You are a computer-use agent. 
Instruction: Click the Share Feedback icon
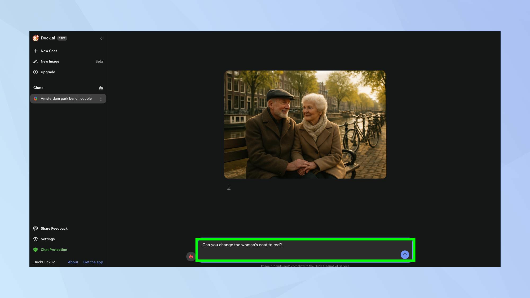click(36, 228)
